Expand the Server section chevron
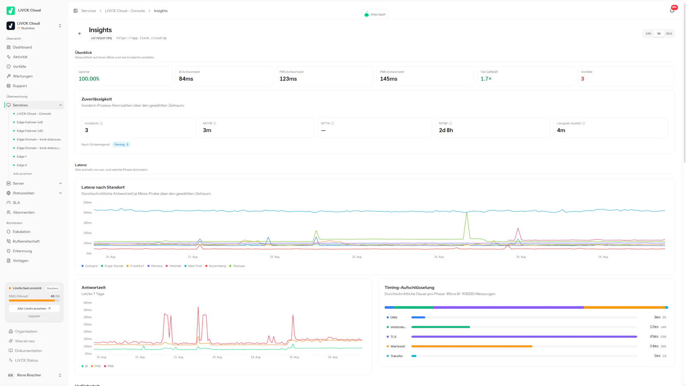686x386 pixels. pos(60,184)
